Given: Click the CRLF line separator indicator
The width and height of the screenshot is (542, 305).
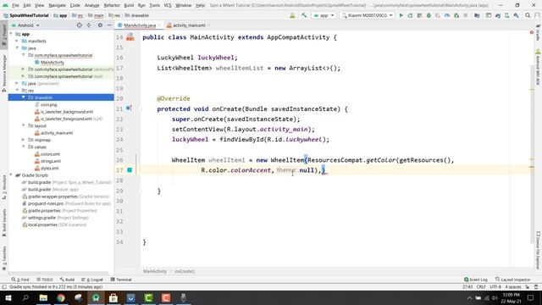Looking at the screenshot, I should [481, 286].
